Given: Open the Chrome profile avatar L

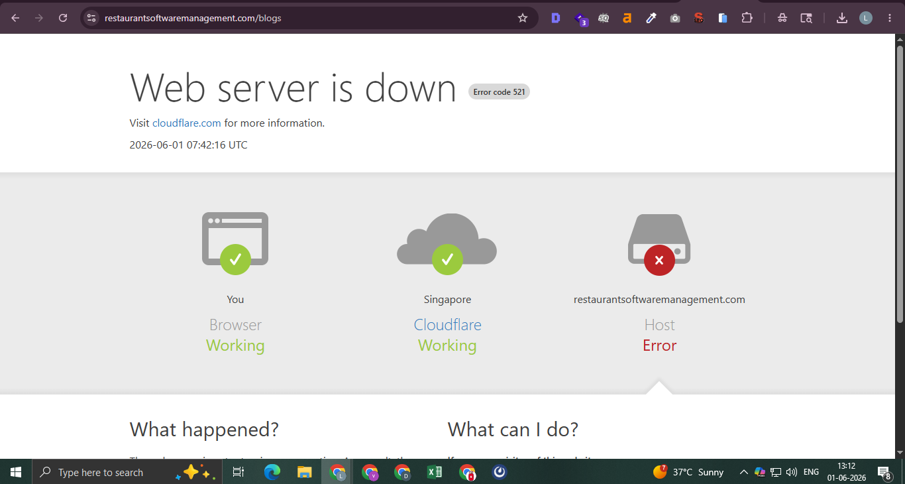Looking at the screenshot, I should tap(866, 18).
